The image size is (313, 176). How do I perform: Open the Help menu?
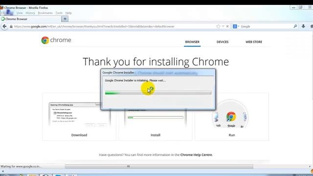(x=68, y=13)
